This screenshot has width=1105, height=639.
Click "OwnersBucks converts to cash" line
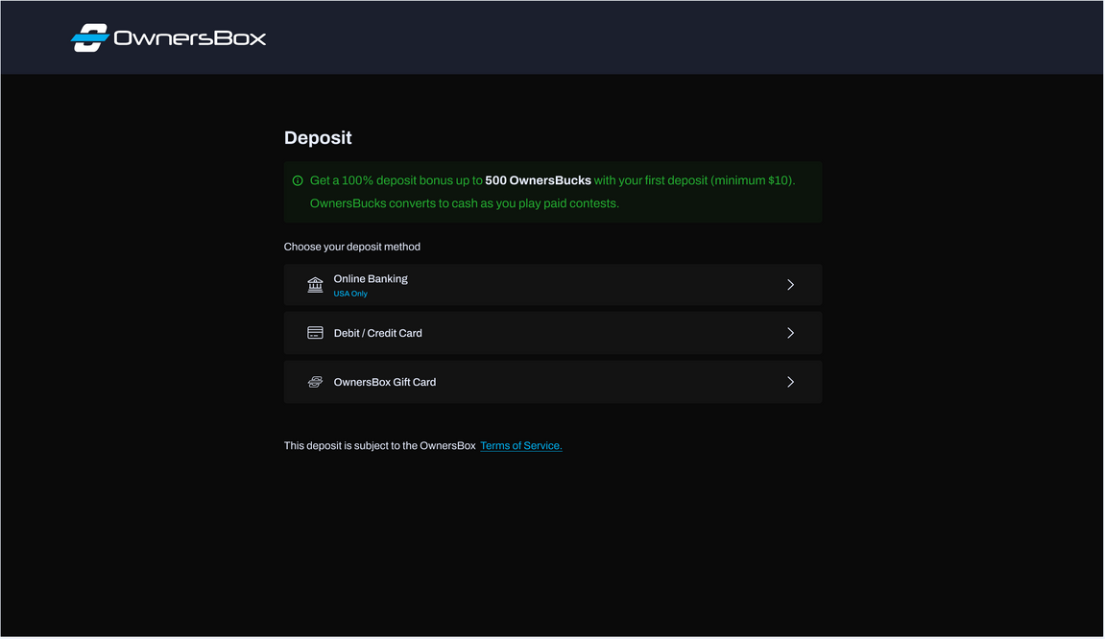point(465,203)
